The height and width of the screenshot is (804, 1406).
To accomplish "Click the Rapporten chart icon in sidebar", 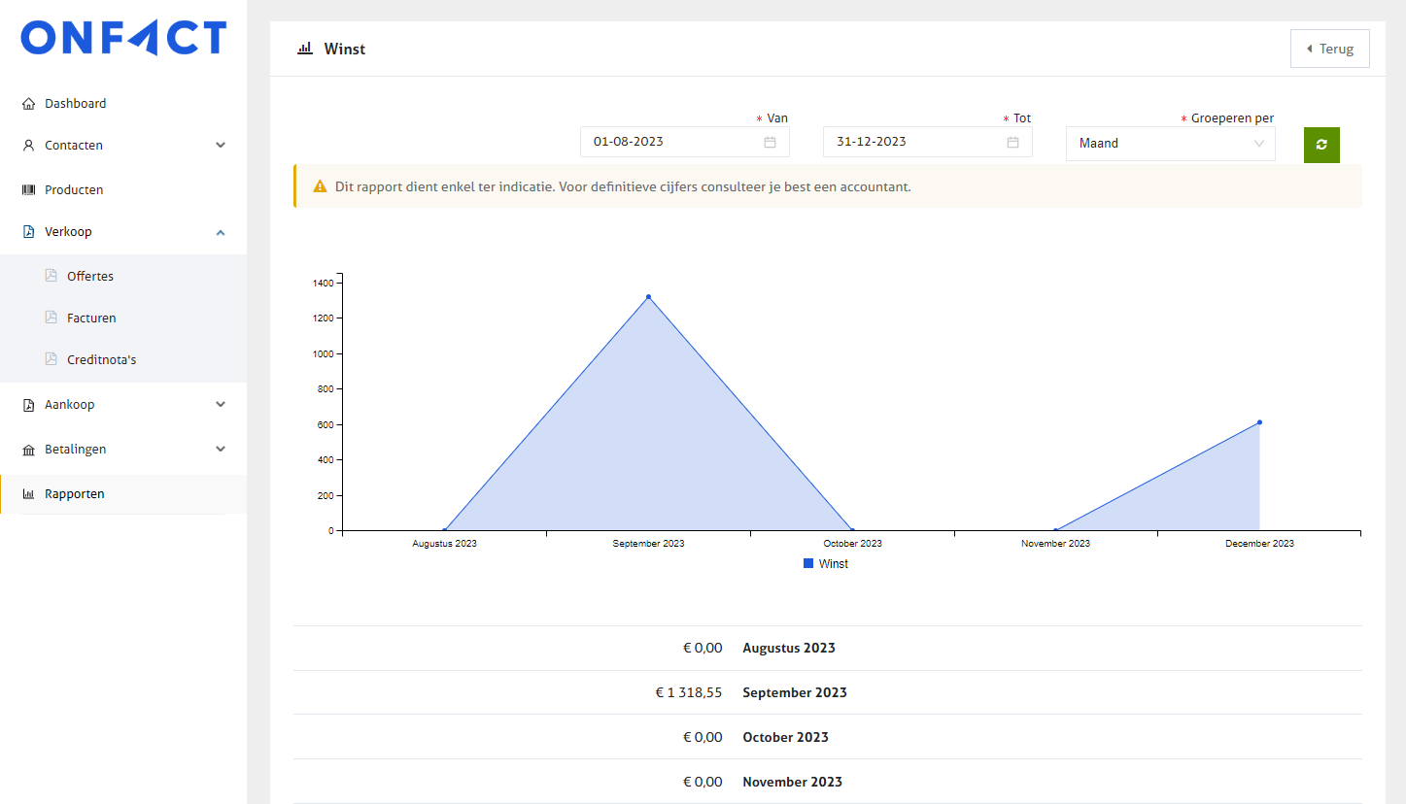I will pyautogui.click(x=28, y=494).
